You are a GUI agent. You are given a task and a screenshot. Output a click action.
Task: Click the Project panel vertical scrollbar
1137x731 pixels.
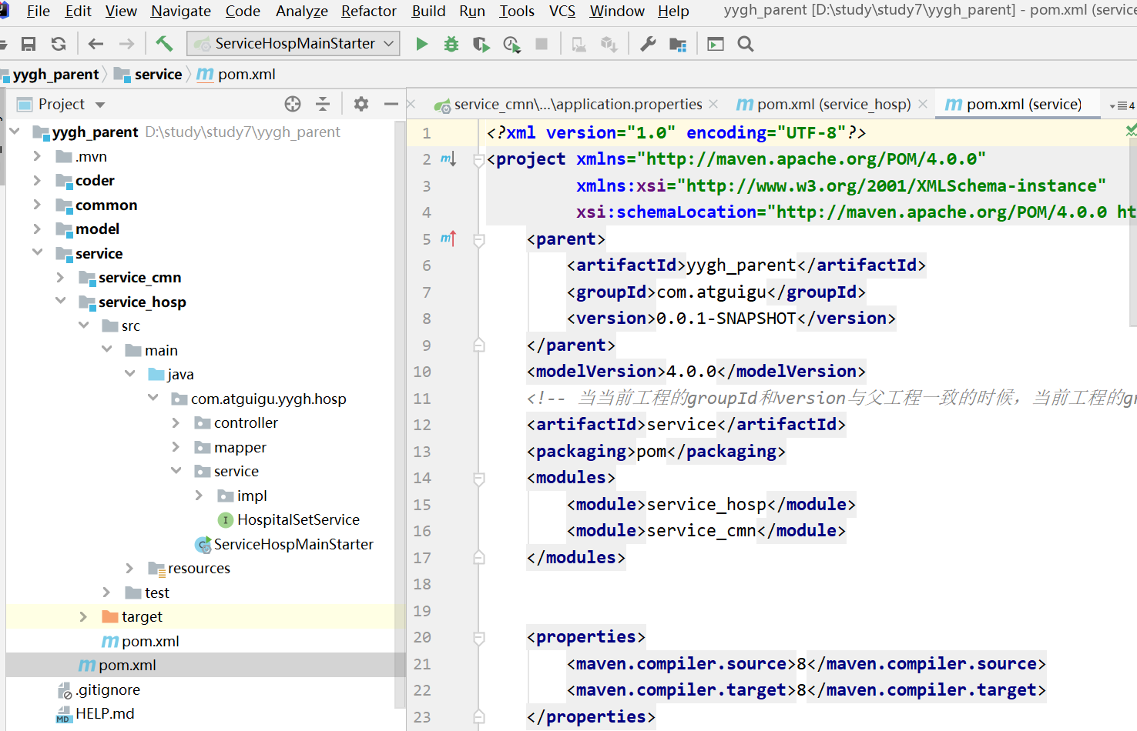(x=400, y=414)
